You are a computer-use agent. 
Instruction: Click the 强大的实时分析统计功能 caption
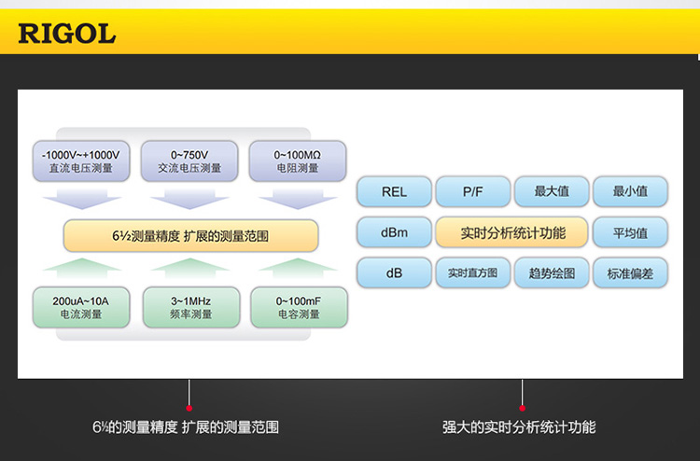tap(519, 427)
